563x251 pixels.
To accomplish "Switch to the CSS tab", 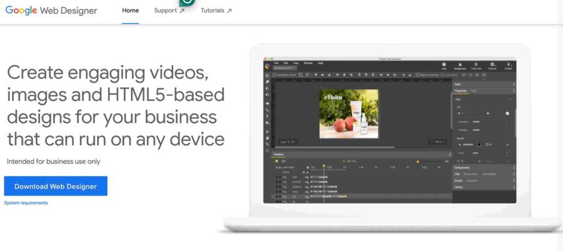I will [x=457, y=174].
